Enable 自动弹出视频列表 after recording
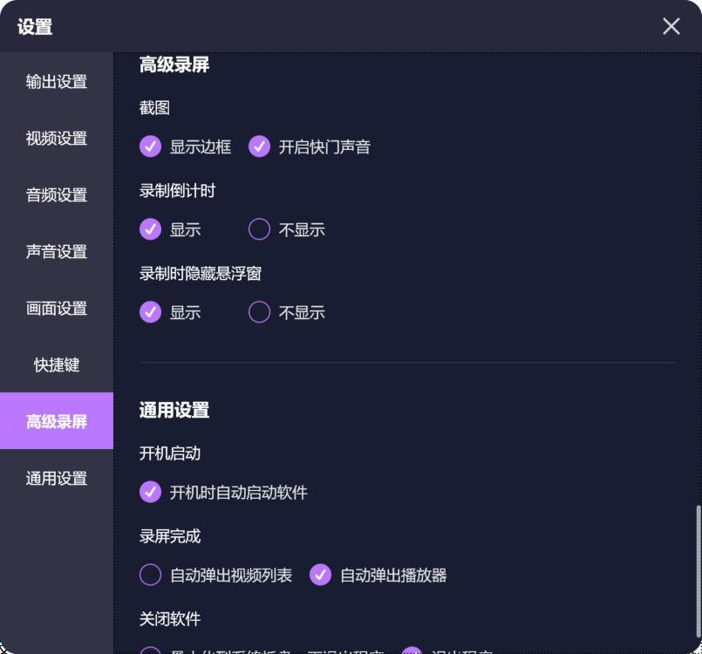The width and height of the screenshot is (702, 654). pyautogui.click(x=150, y=575)
